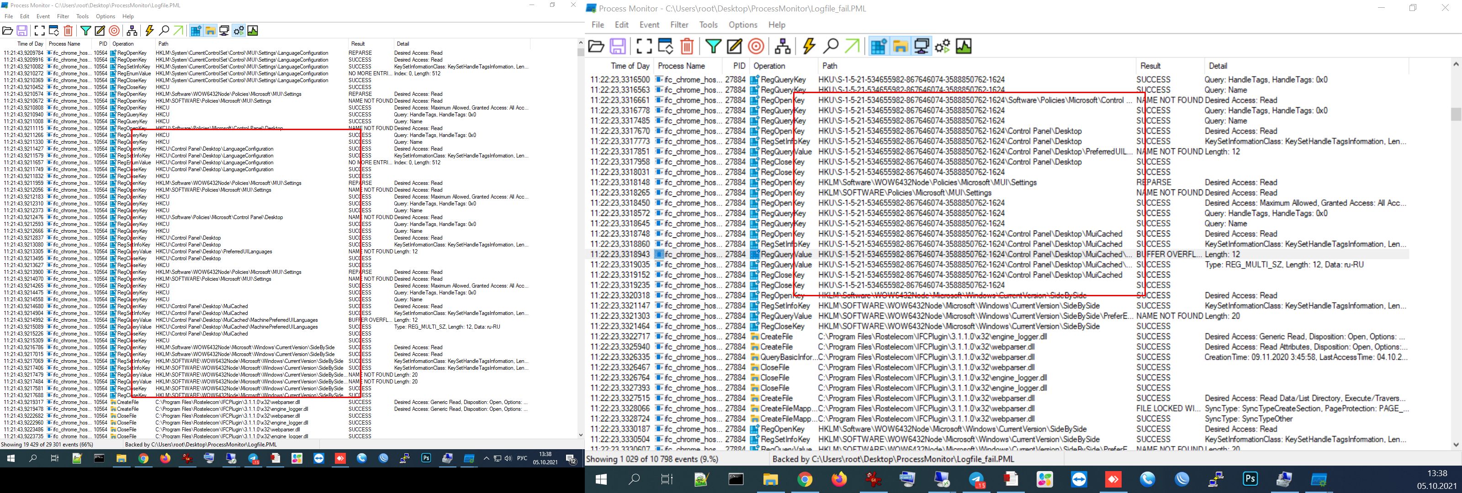Clear events with trash icon in Logfile.PML window

tap(68, 31)
